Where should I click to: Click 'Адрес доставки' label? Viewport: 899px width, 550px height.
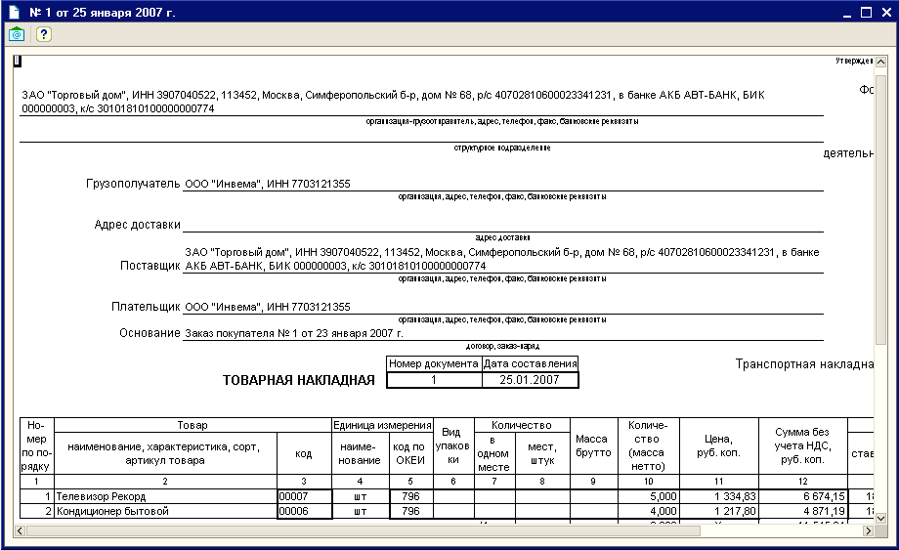tap(137, 225)
